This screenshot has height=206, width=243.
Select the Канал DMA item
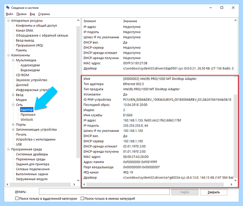pos(24,30)
